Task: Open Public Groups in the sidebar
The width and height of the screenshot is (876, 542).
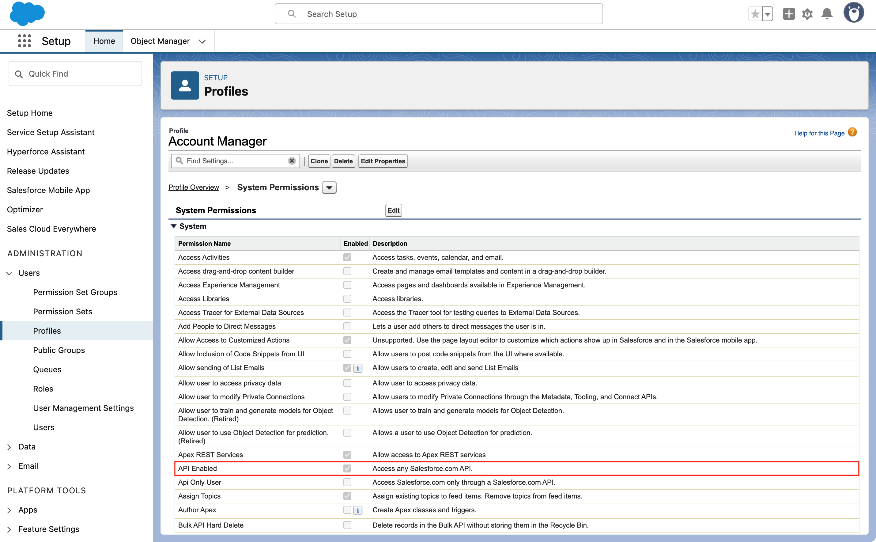Action: click(59, 350)
